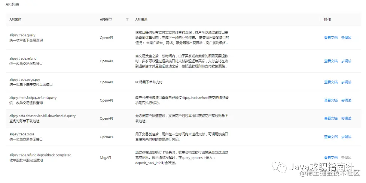The height and width of the screenshot is (183, 366).
Task: Open 查看文档 for bill.downloadurl.query row
Action: 331,118
